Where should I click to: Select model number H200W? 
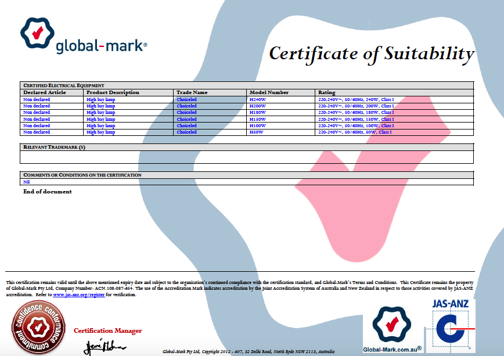pos(257,106)
